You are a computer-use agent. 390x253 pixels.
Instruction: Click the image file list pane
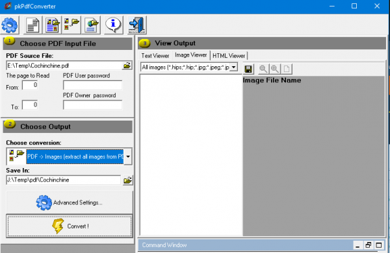click(x=191, y=154)
